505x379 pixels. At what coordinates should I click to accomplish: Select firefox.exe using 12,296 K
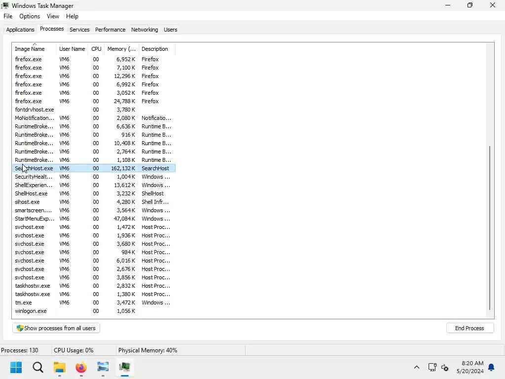click(94, 76)
